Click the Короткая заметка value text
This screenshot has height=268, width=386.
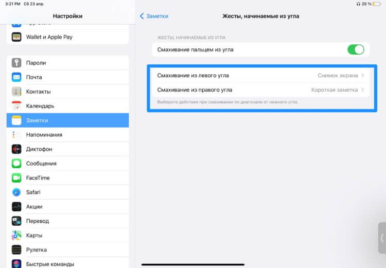(335, 90)
